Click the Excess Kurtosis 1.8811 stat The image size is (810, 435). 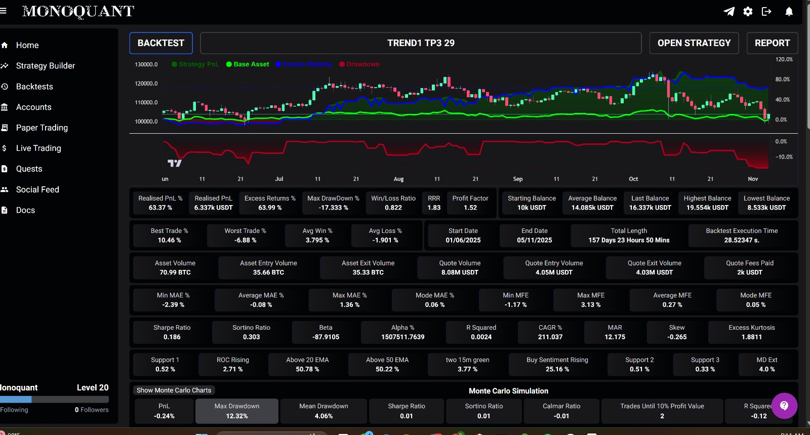(x=752, y=332)
